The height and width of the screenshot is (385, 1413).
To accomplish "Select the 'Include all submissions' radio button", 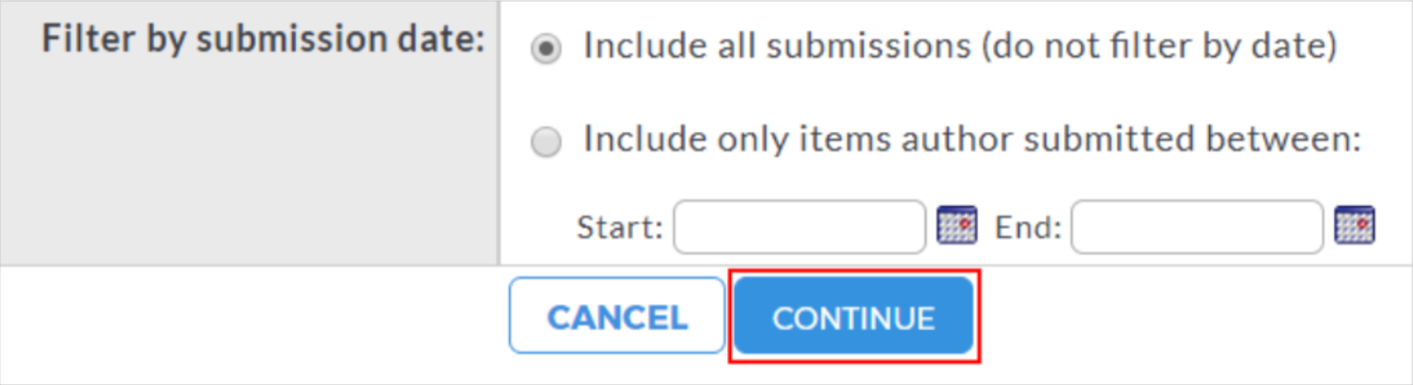I will point(546,49).
